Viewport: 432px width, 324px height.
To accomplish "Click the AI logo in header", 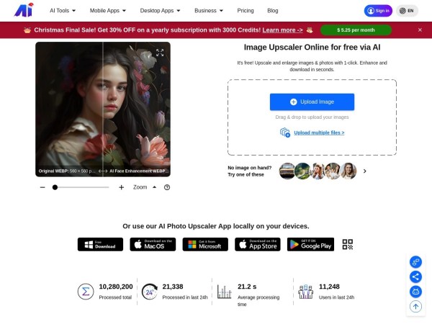I will pos(24,10).
